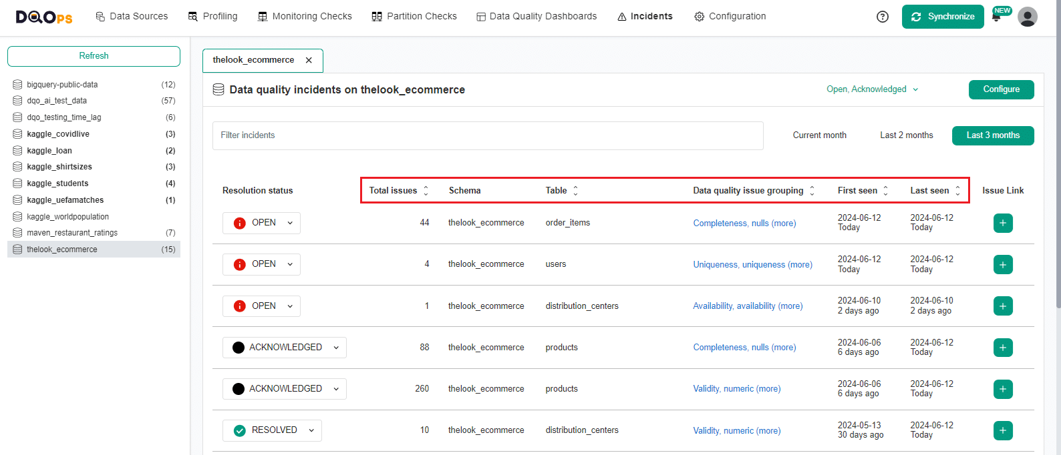1061x455 pixels.
Task: Click the Schema column header
Action: pyautogui.click(x=465, y=191)
